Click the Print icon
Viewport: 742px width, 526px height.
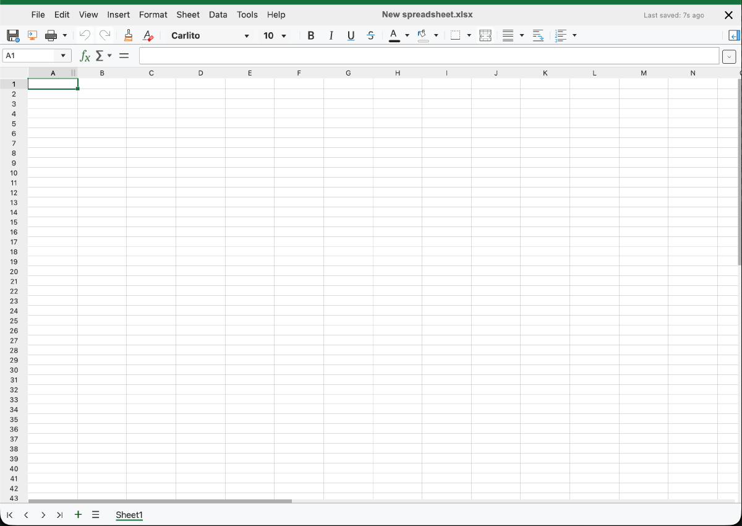coord(51,36)
